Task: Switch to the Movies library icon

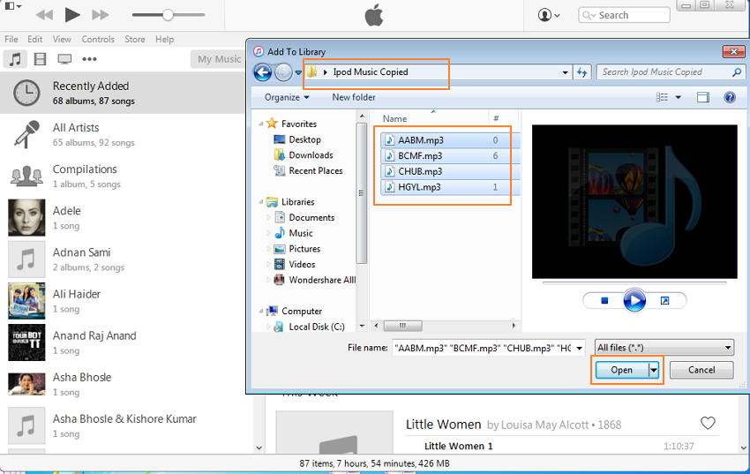Action: [x=40, y=59]
